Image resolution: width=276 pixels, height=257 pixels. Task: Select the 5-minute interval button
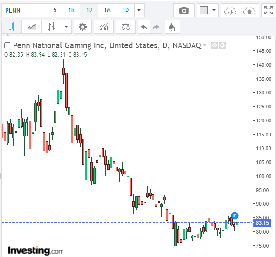click(55, 10)
